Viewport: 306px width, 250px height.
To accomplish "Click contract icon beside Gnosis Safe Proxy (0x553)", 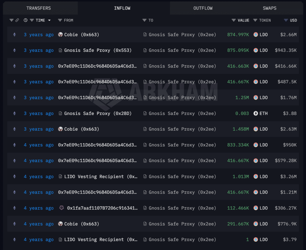I will (60, 50).
